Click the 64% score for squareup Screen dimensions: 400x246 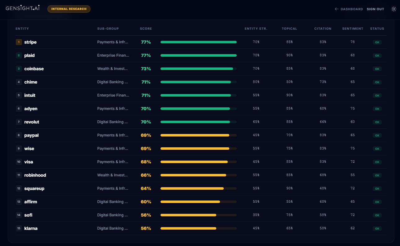click(x=146, y=188)
